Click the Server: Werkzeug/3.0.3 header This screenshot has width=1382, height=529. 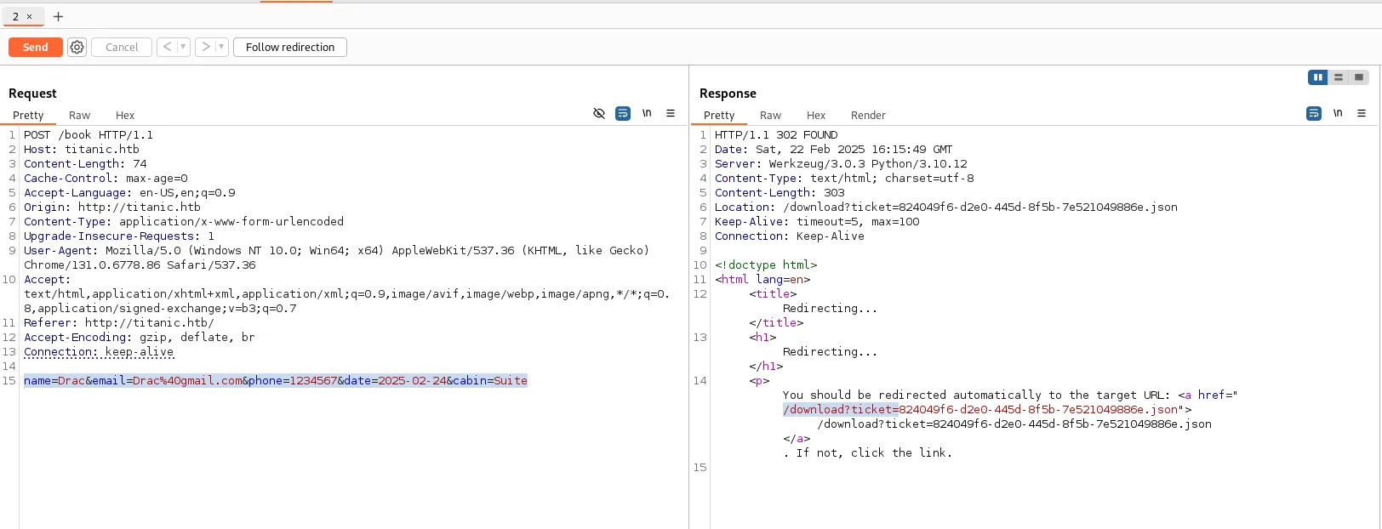coord(841,163)
